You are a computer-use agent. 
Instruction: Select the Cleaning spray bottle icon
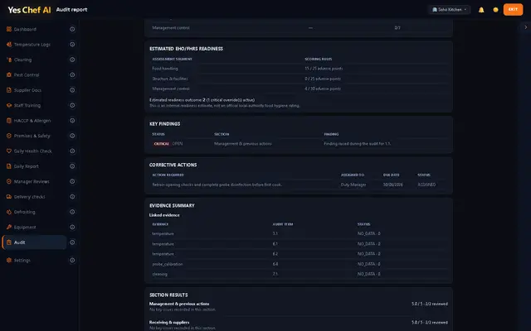coord(9,60)
